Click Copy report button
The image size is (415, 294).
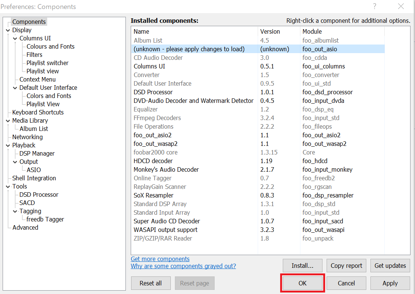tap(346, 266)
